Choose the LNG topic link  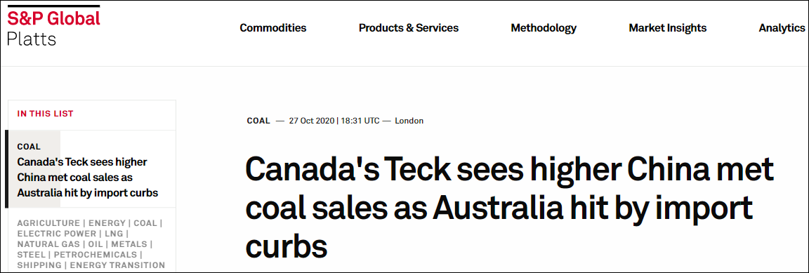click(x=110, y=234)
